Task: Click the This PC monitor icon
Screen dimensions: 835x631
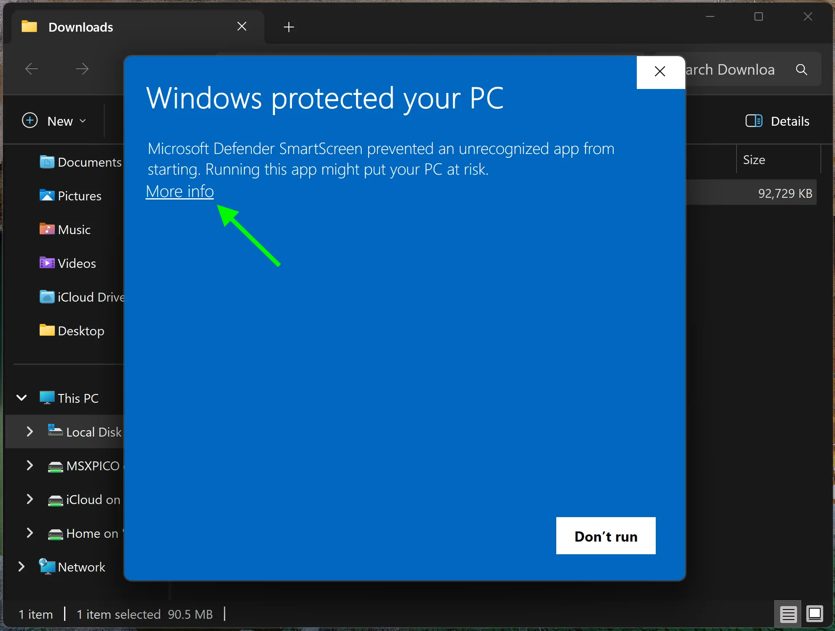Action: coord(47,398)
